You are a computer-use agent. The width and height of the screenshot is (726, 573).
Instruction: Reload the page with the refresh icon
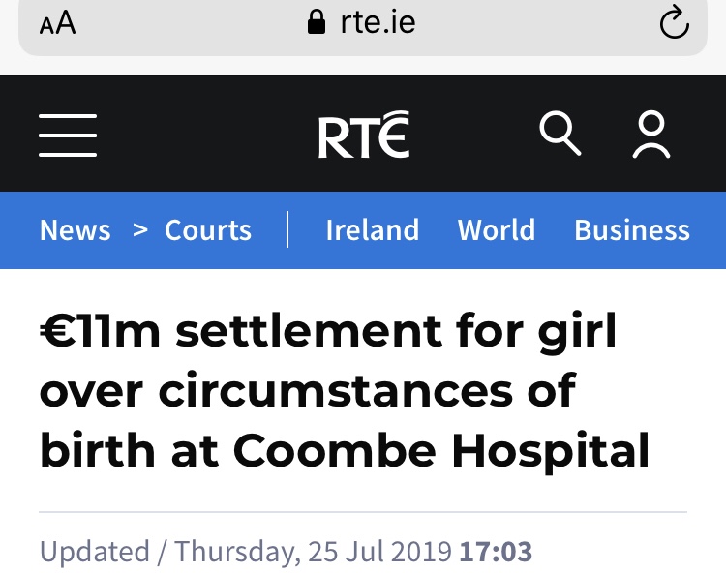pos(674,24)
